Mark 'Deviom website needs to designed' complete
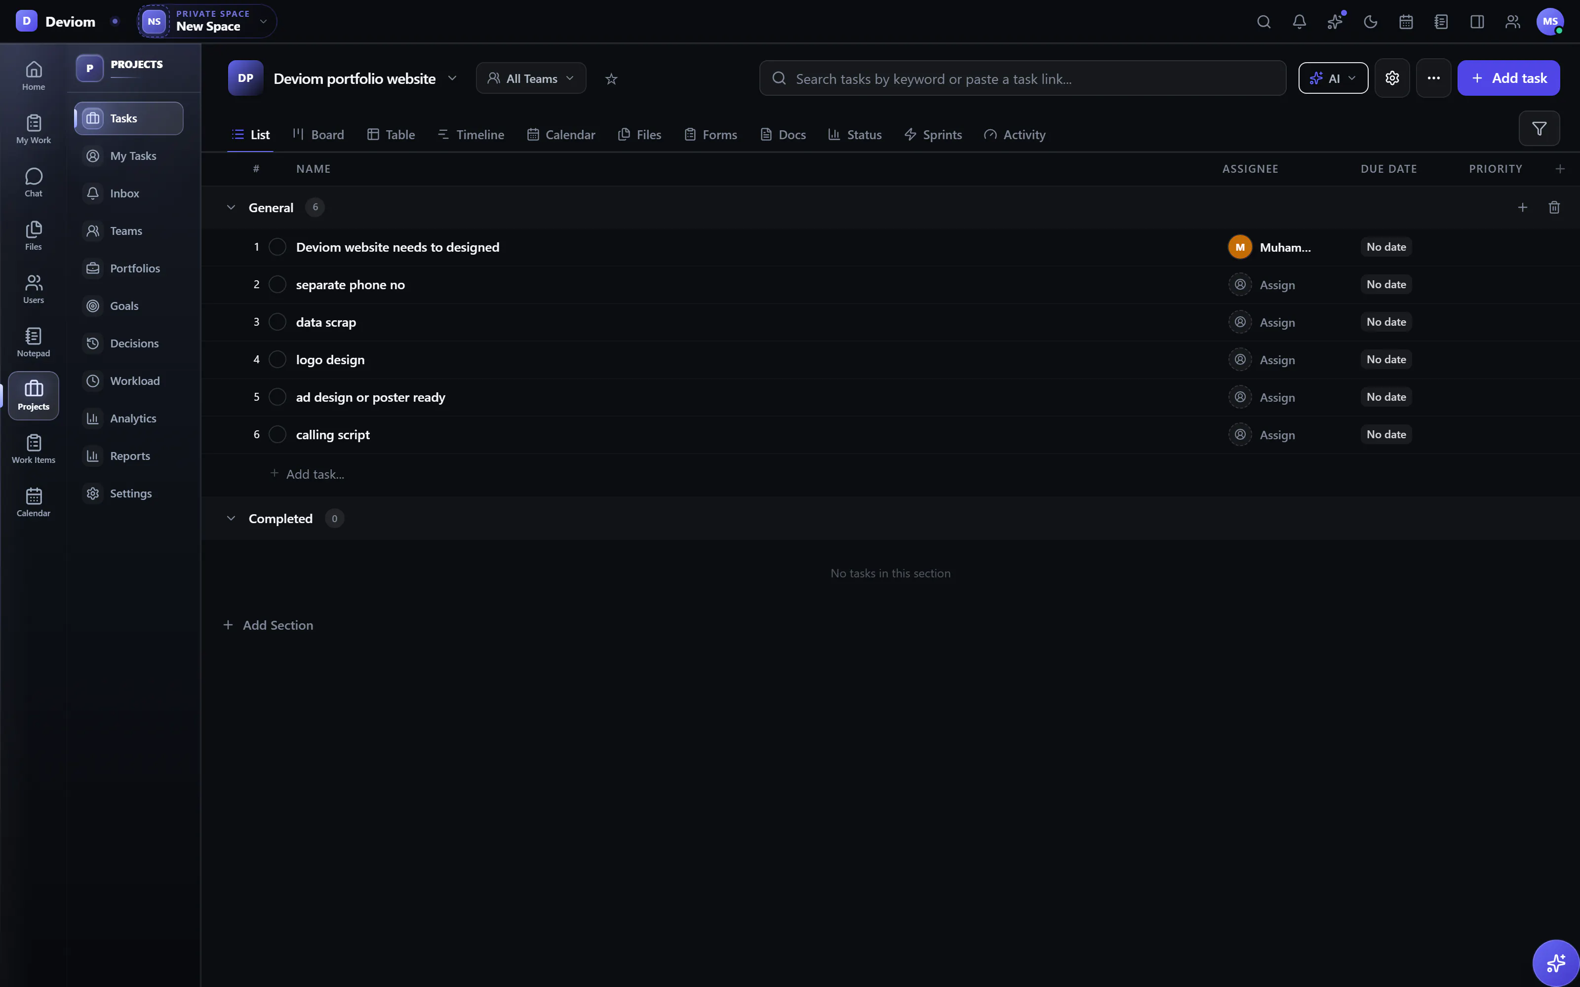 click(x=277, y=247)
